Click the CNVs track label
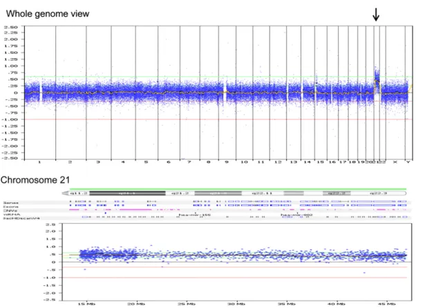 [10, 211]
